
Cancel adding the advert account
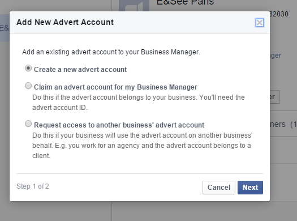tap(219, 188)
